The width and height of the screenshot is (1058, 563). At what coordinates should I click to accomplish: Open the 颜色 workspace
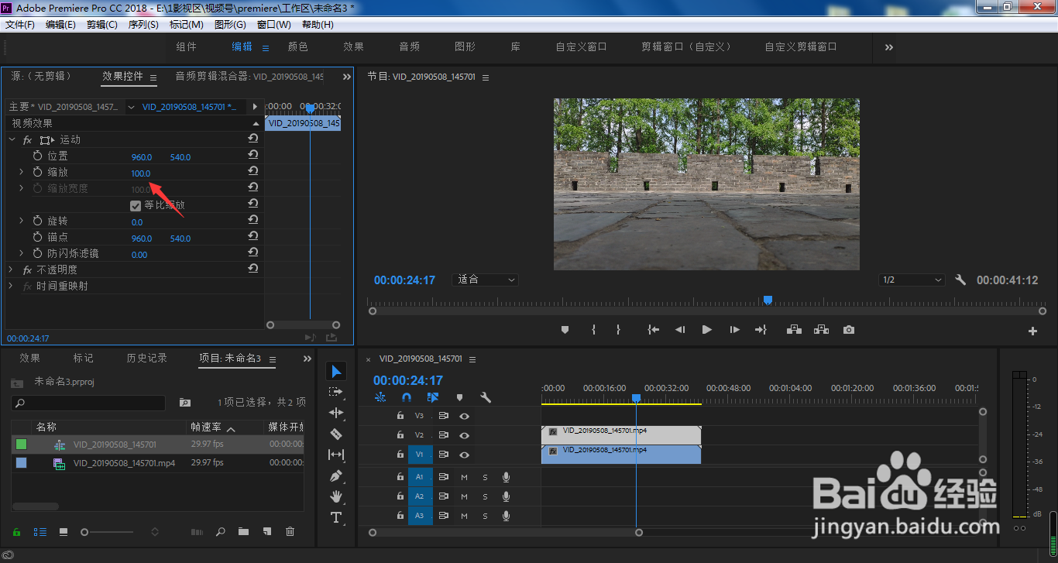[x=297, y=46]
